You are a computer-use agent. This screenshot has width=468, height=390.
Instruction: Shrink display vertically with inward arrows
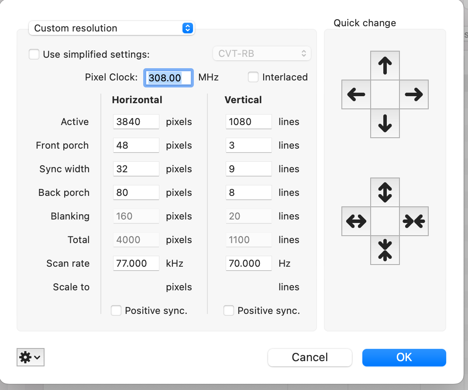pos(385,250)
